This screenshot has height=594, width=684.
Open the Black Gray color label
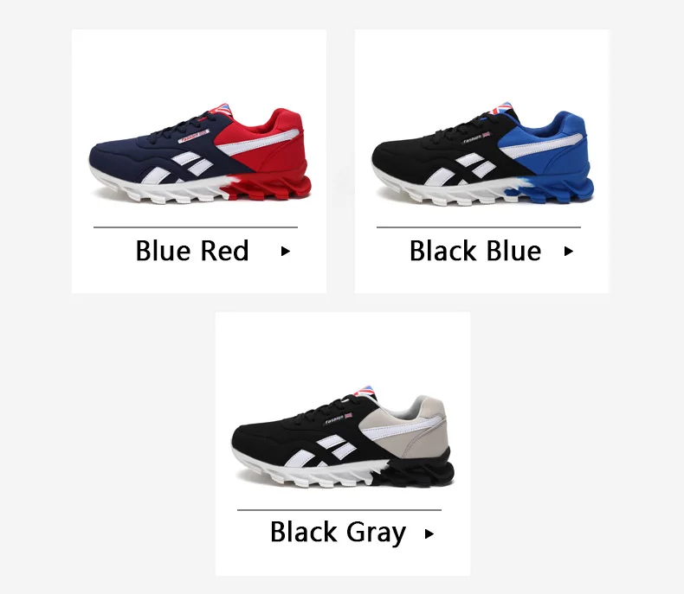[338, 533]
